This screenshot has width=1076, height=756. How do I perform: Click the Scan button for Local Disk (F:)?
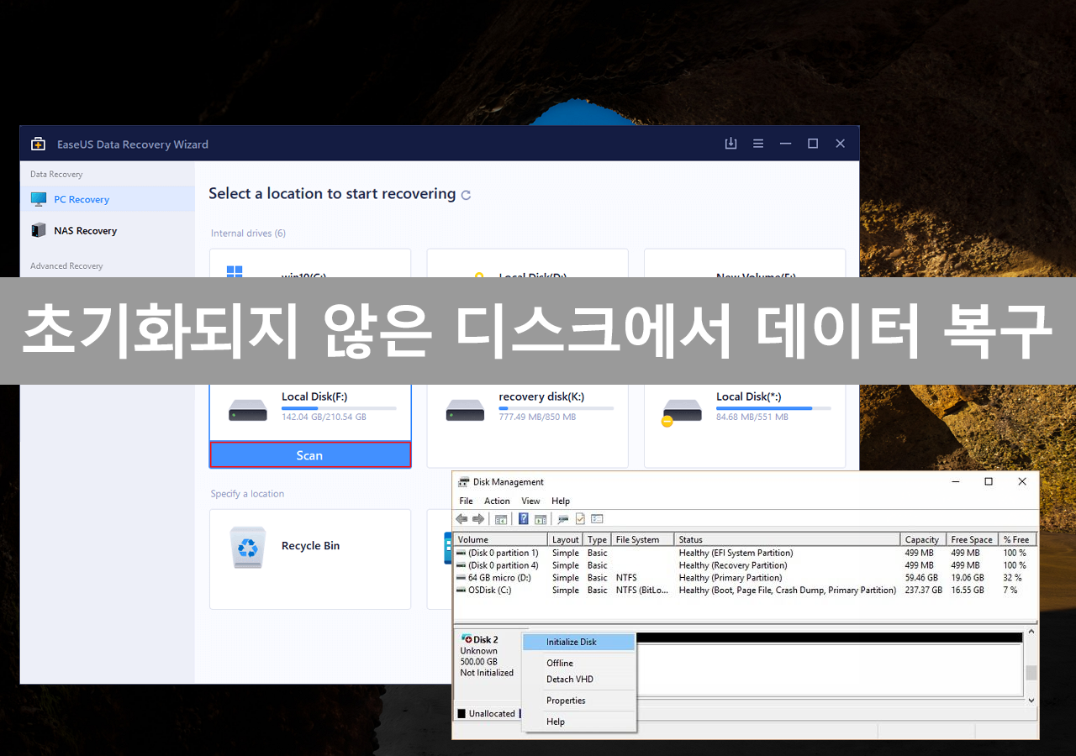pos(310,454)
